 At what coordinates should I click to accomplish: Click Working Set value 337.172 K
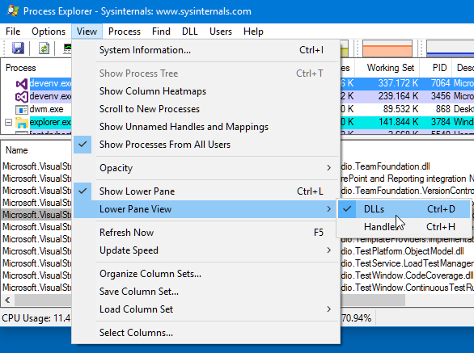398,83
